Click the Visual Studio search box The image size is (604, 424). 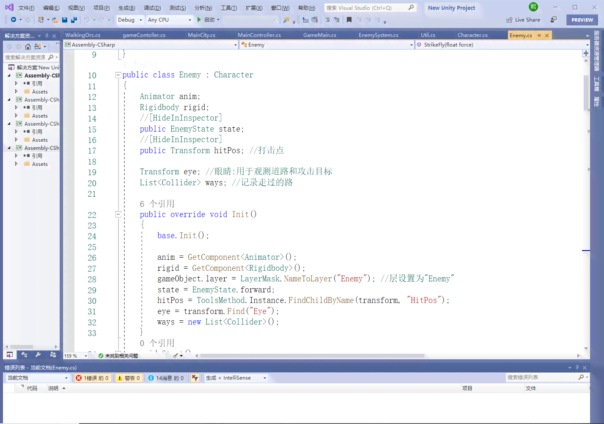(370, 8)
